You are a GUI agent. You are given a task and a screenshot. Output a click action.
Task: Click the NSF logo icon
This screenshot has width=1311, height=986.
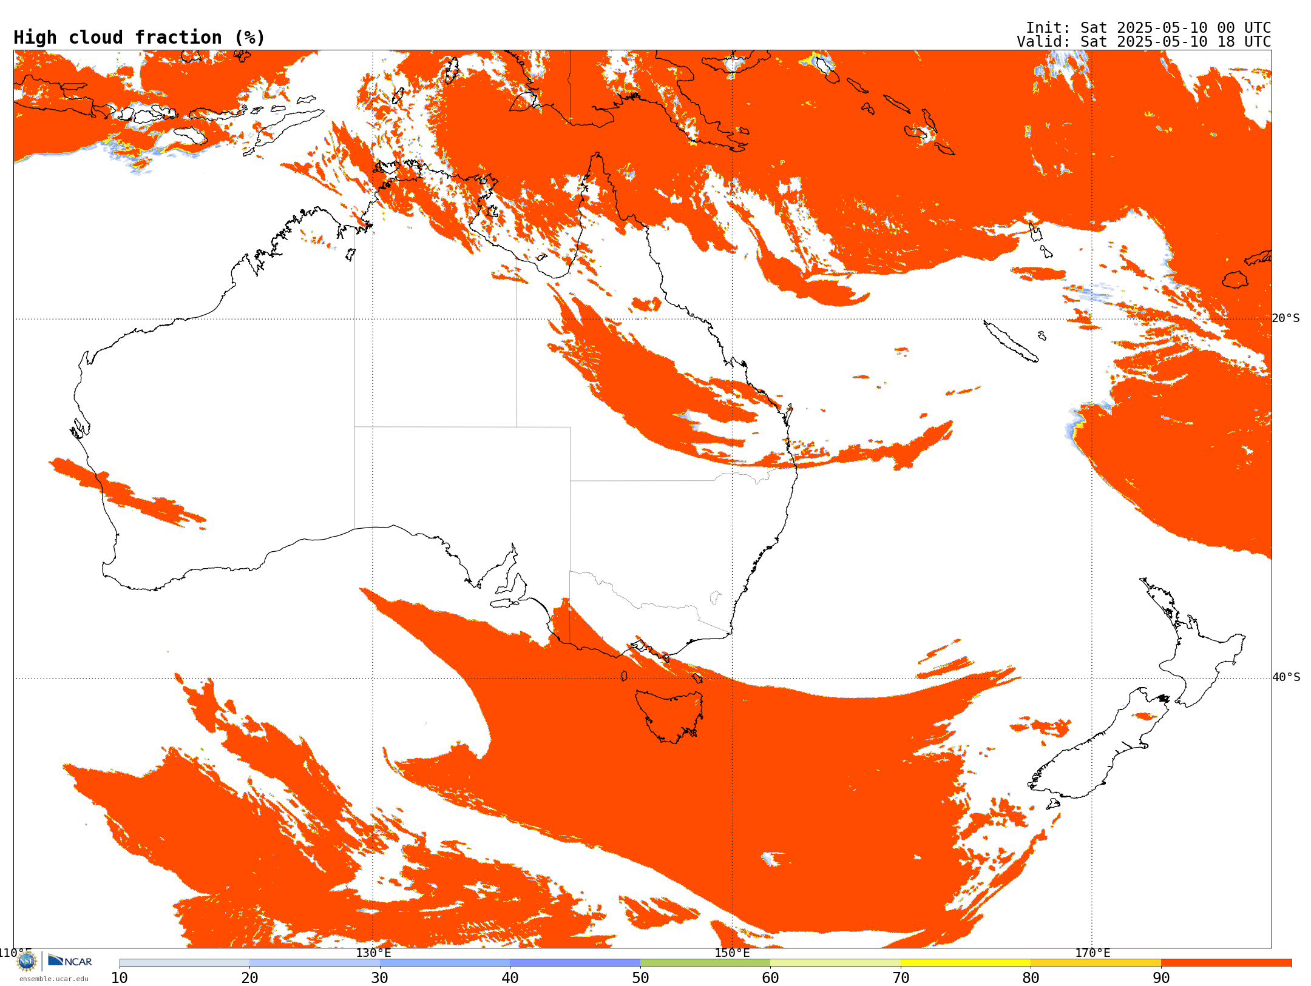point(27,961)
